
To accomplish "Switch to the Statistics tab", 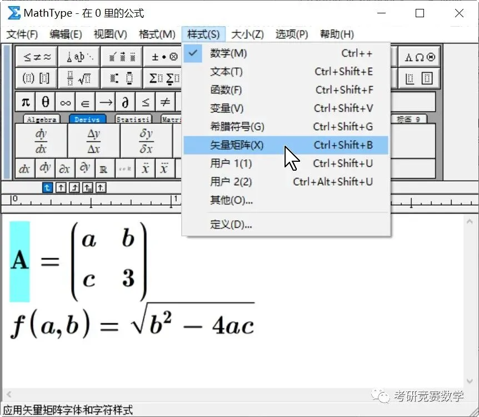I will [133, 119].
